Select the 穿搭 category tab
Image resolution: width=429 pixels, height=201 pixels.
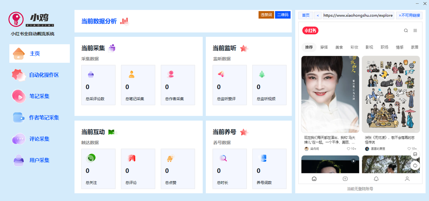coord(324,47)
